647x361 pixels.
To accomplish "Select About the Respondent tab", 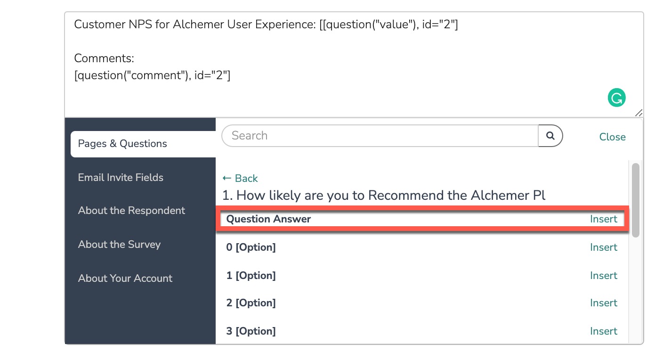I will click(131, 211).
